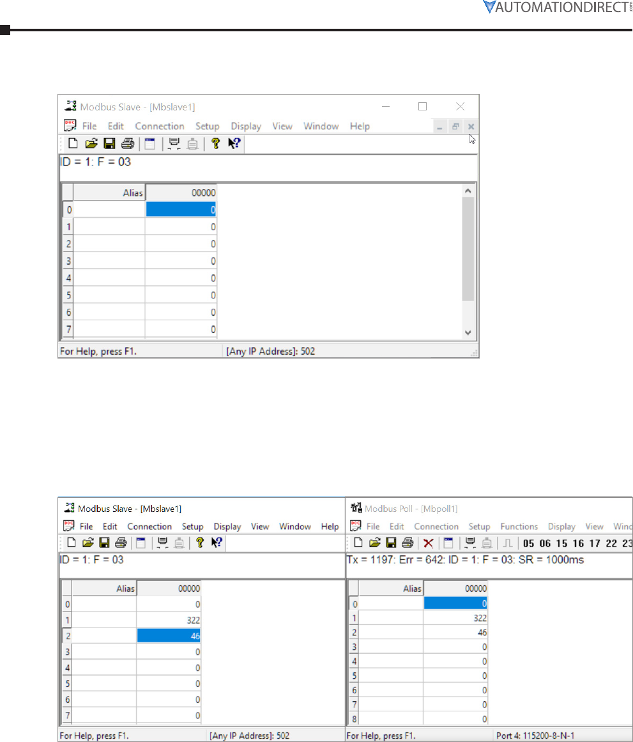
Task: Click function 17 button in Modbus Poll toolbar
Action: point(595,544)
